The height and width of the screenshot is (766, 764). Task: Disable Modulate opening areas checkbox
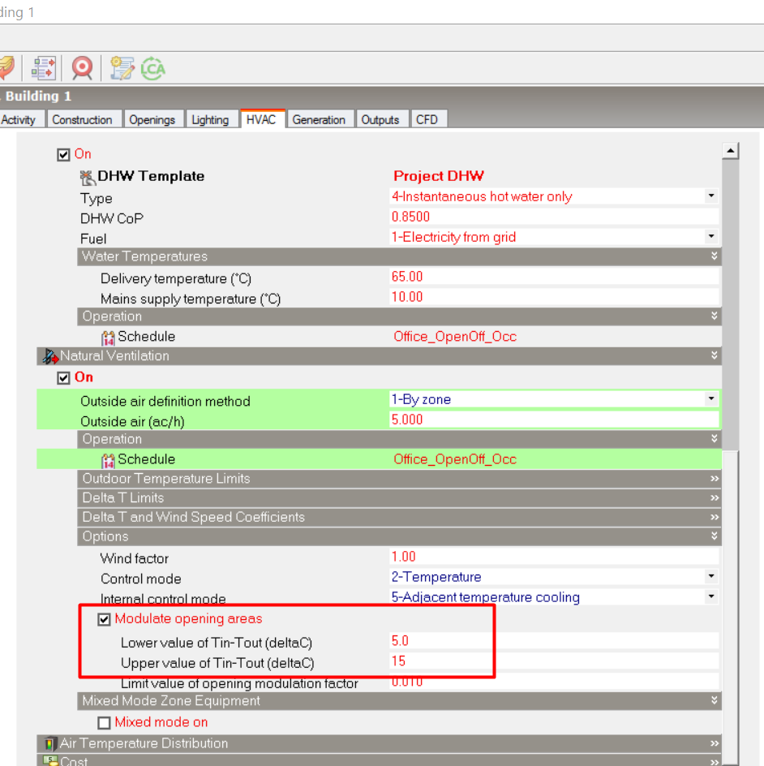click(x=104, y=619)
